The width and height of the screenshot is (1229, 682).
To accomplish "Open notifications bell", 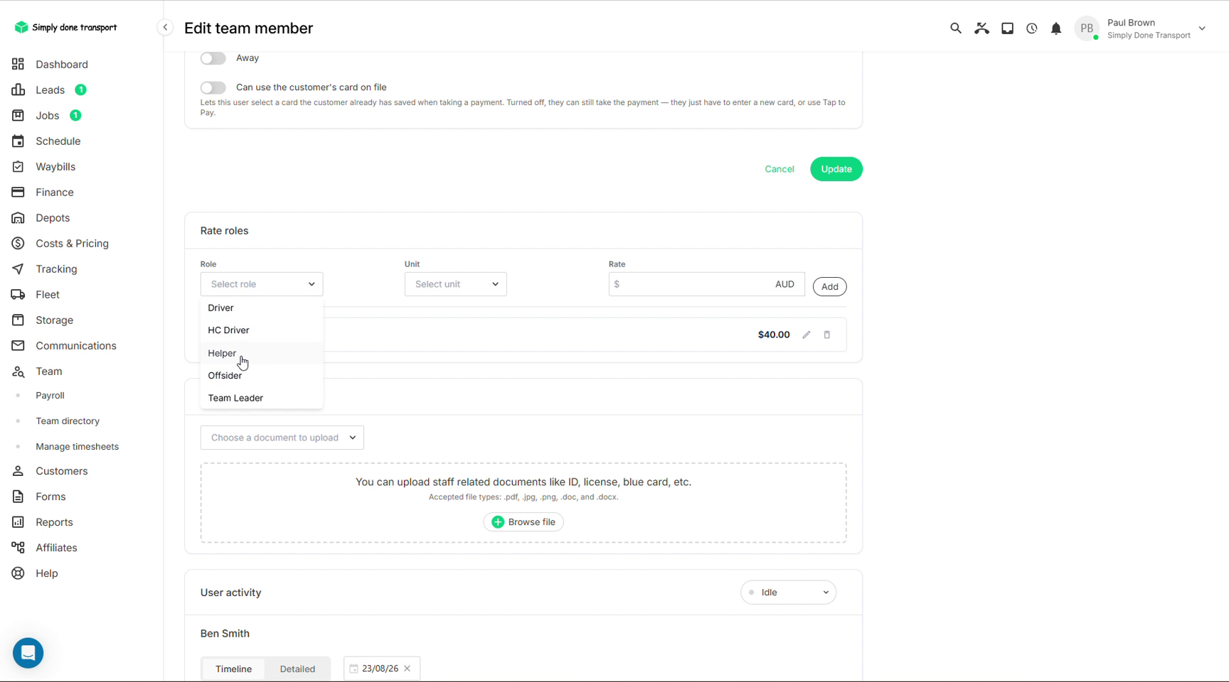I will point(1056,28).
